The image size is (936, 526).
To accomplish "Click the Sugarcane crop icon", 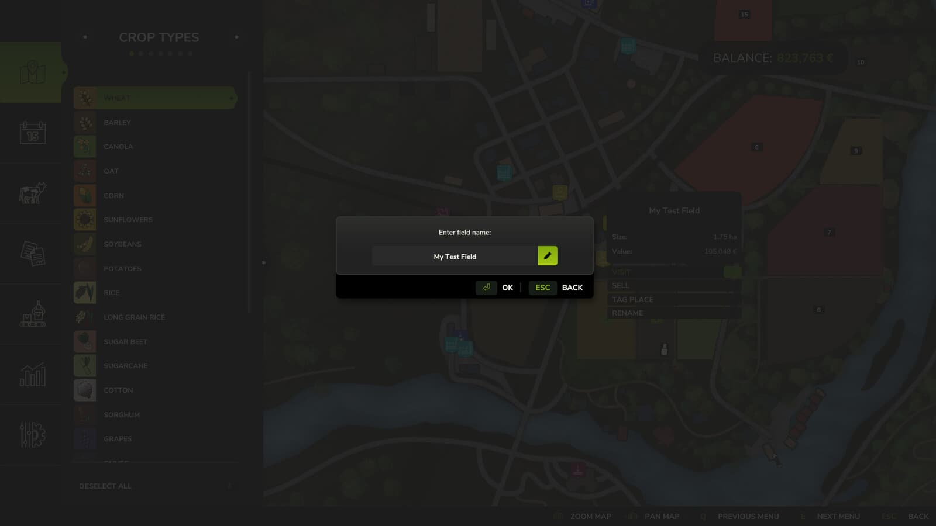I will [85, 366].
